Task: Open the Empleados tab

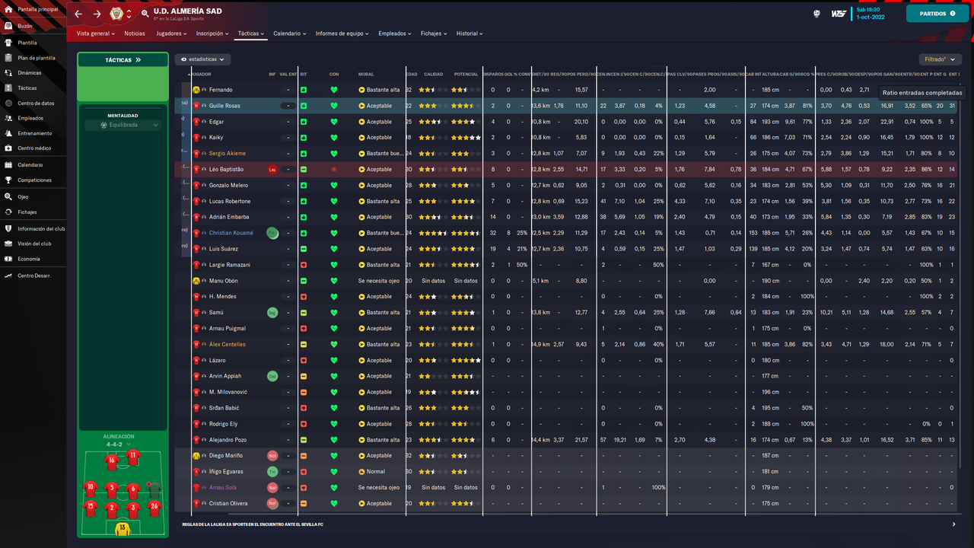Action: click(x=395, y=33)
